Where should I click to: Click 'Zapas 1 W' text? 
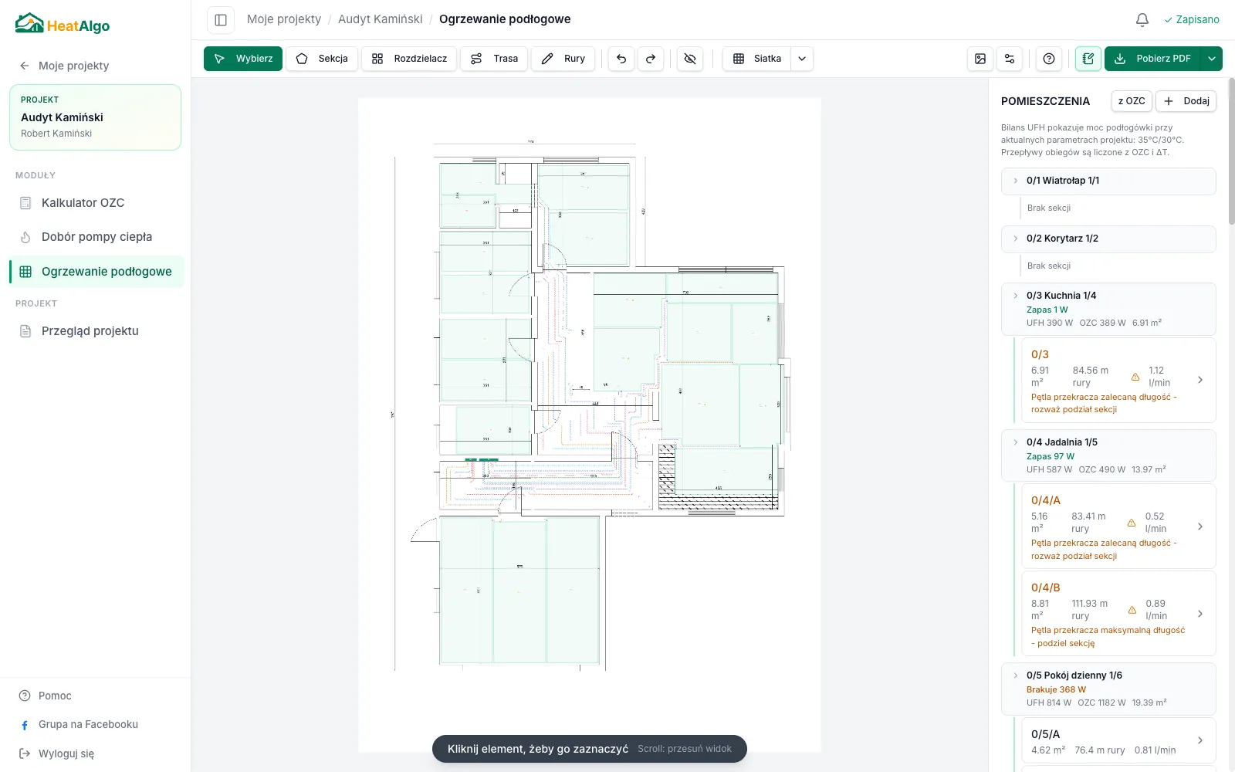coord(1047,310)
